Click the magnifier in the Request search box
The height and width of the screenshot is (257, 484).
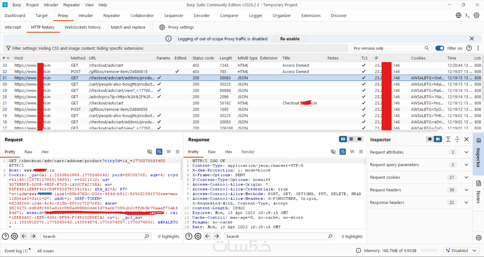coord(147,236)
